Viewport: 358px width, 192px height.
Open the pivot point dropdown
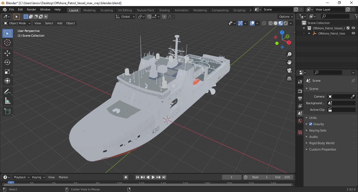pos(141,17)
